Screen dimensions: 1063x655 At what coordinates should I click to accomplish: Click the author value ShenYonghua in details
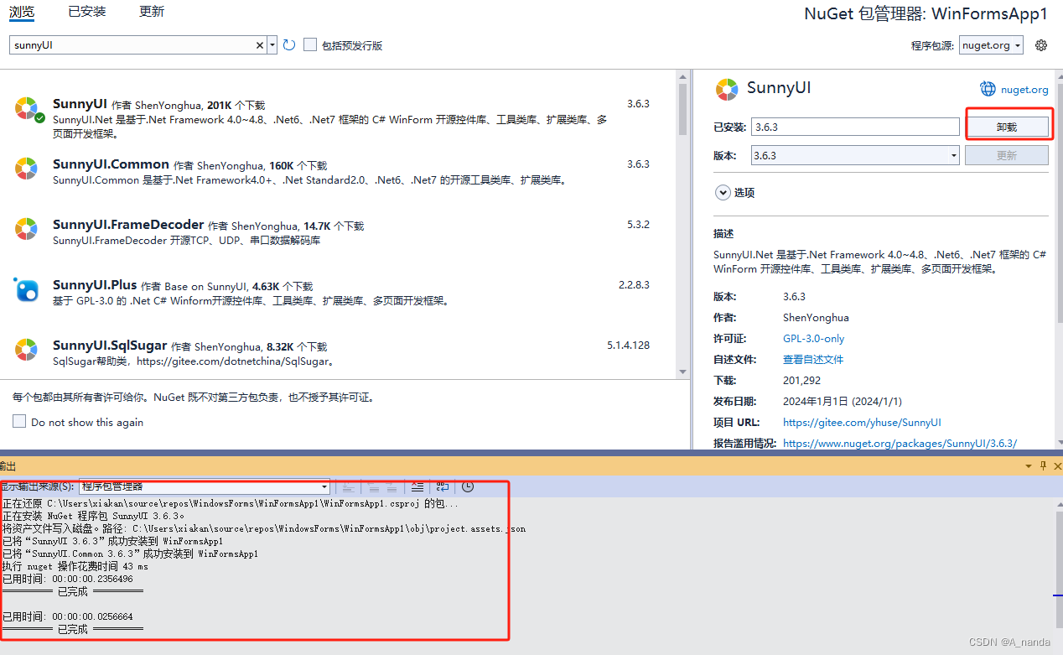[816, 317]
